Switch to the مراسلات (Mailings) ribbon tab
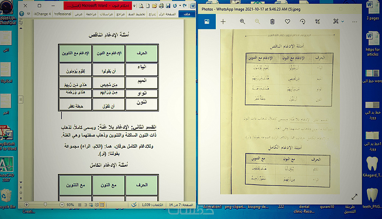This screenshot has height=219, width=382. point(106,14)
